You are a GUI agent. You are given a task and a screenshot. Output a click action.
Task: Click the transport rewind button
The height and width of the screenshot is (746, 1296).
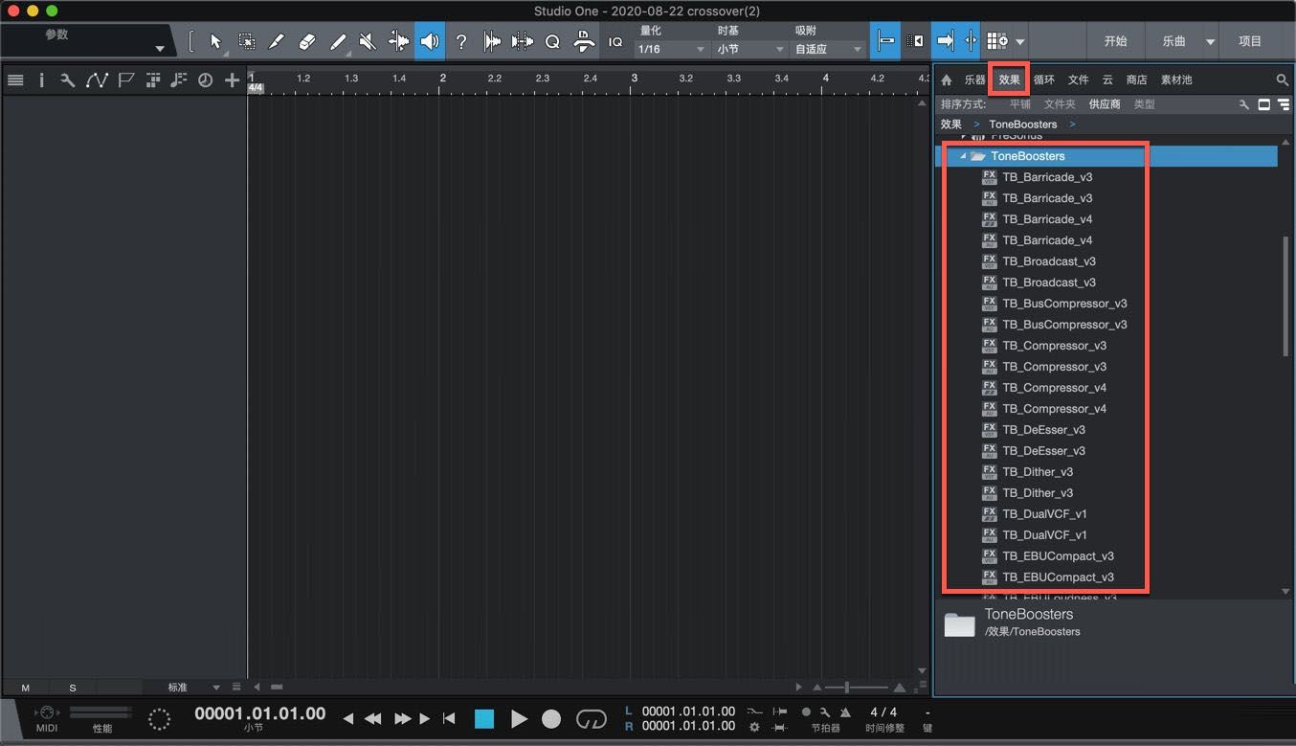pyautogui.click(x=372, y=718)
